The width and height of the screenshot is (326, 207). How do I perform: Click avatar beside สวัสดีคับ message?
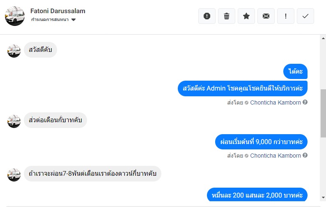pyautogui.click(x=14, y=51)
